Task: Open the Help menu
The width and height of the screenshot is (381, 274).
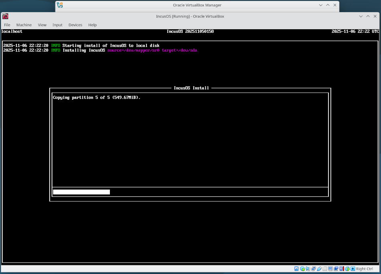Action: pos(92,25)
